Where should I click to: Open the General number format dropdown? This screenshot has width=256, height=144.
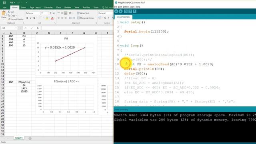pos(106,13)
